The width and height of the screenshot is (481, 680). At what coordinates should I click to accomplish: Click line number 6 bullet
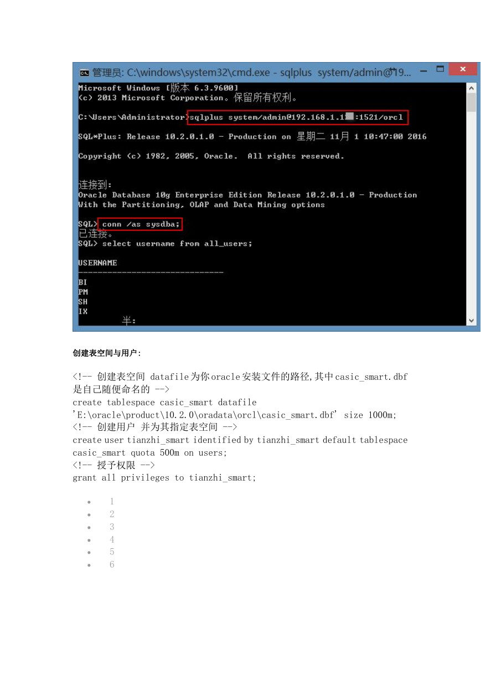(x=112, y=565)
